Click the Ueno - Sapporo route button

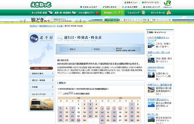(x=42, y=68)
